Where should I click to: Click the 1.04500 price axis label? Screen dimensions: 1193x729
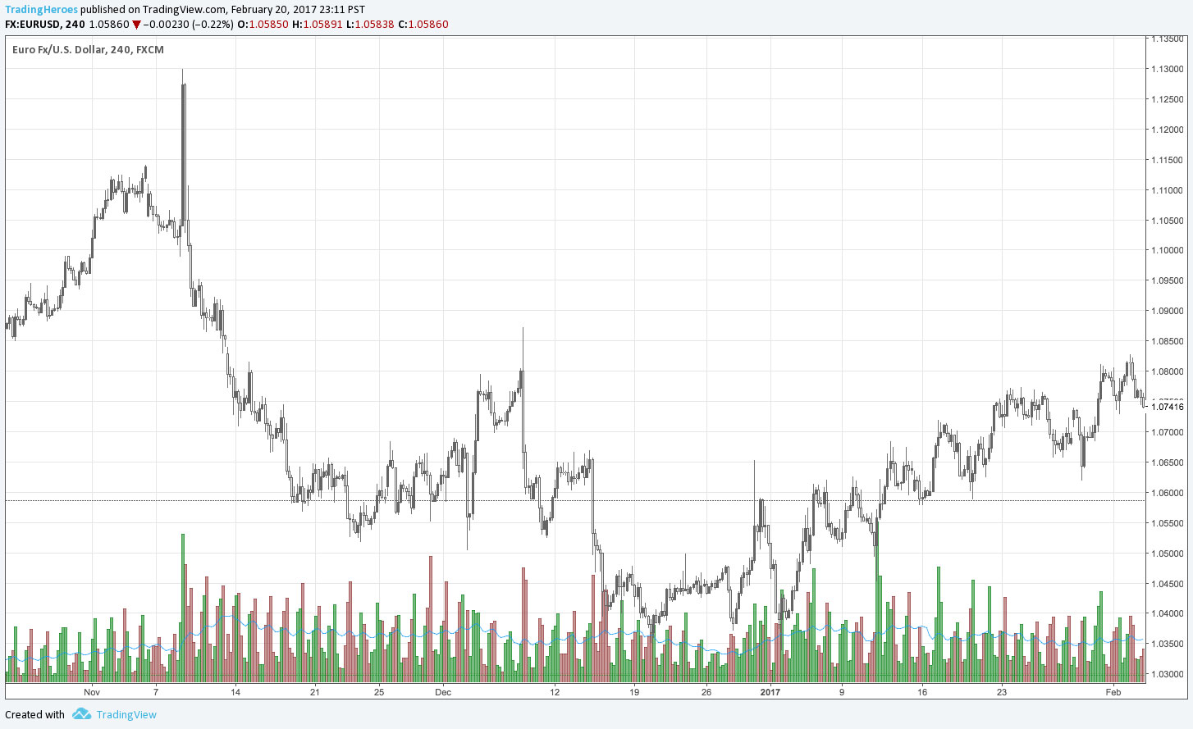[x=1168, y=584]
